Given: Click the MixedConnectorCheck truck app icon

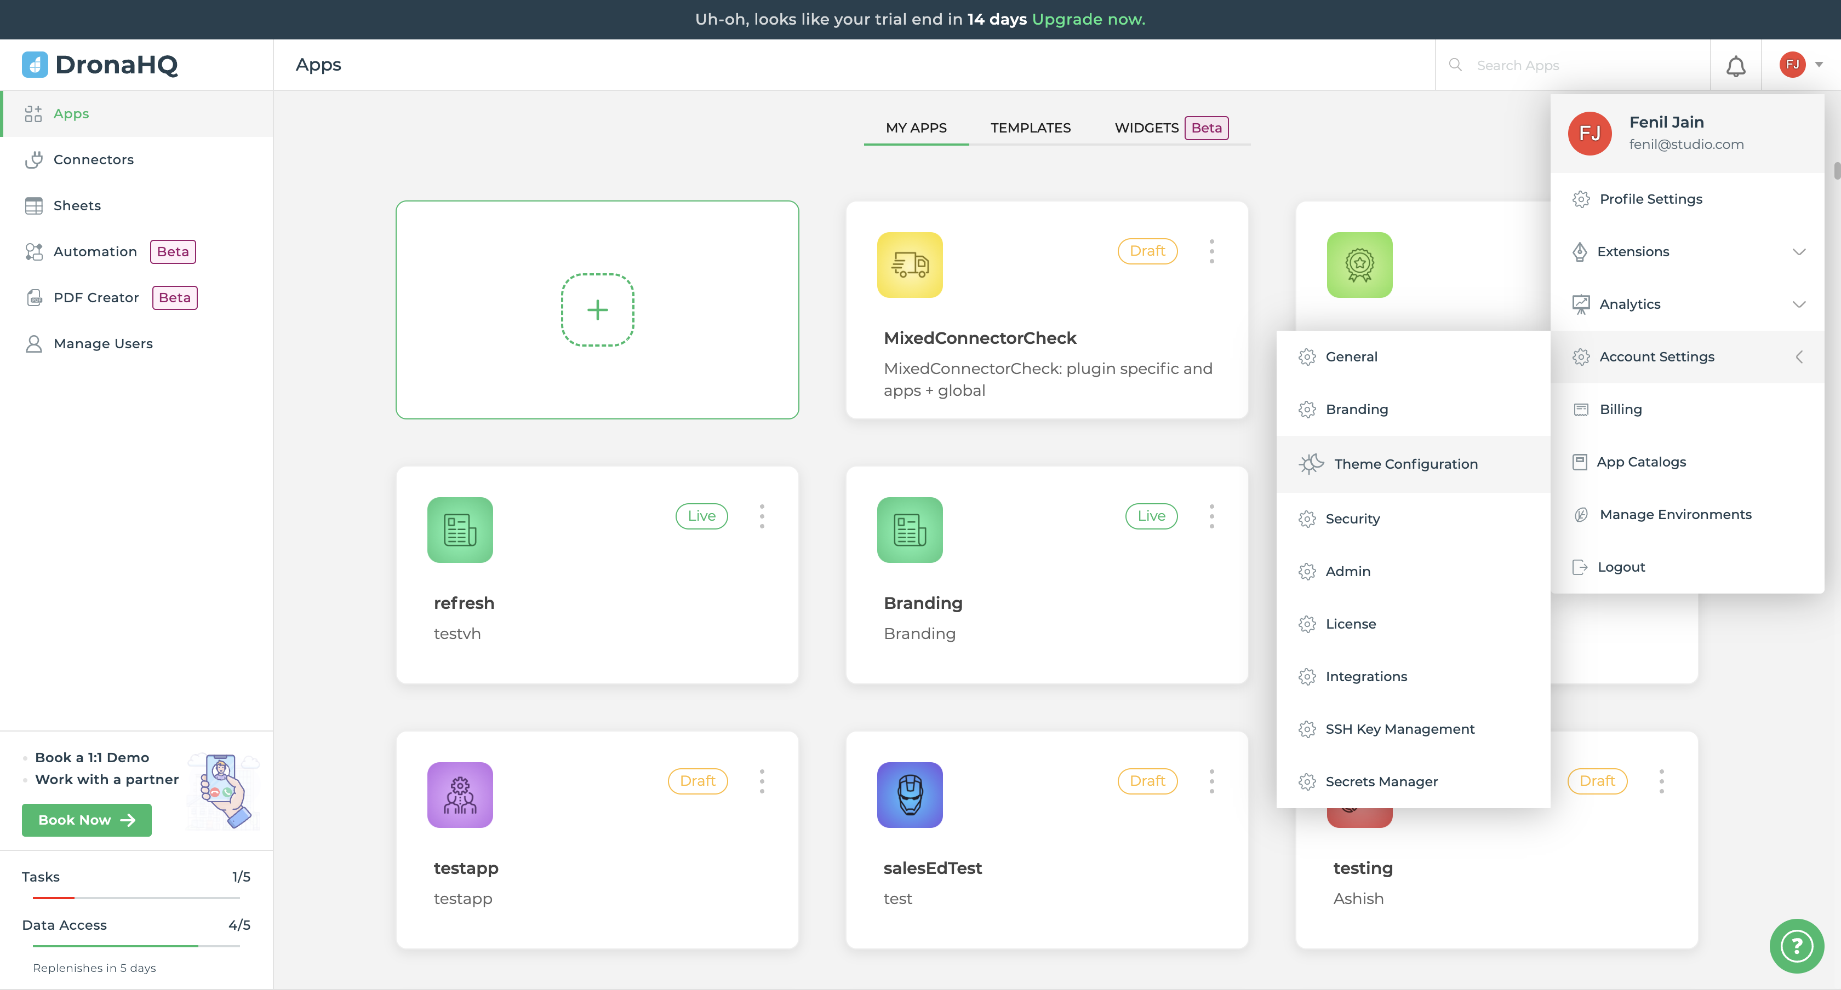Looking at the screenshot, I should click(909, 265).
